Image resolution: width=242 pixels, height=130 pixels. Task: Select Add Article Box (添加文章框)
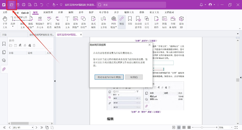(103, 22)
